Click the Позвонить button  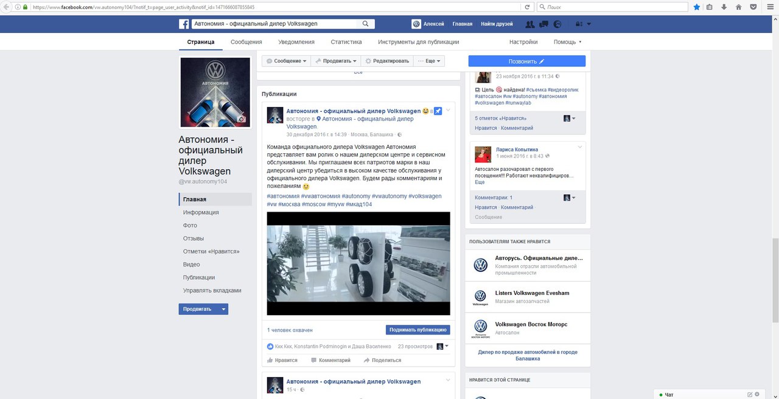pyautogui.click(x=527, y=61)
